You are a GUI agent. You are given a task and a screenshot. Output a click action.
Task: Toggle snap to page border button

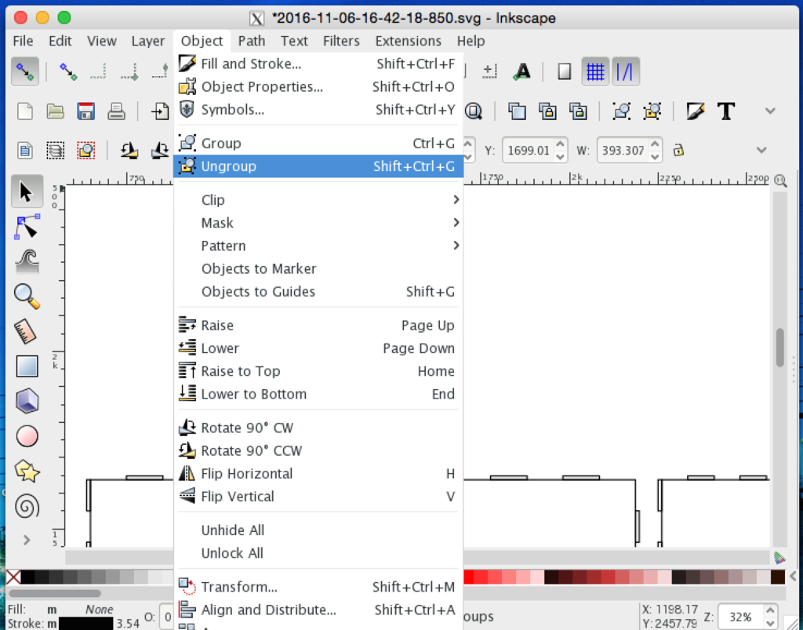click(x=565, y=71)
